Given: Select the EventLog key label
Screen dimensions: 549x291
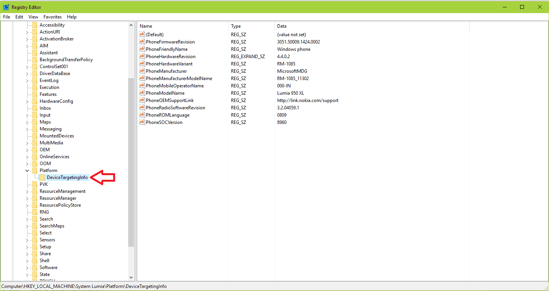Looking at the screenshot, I should (49, 80).
